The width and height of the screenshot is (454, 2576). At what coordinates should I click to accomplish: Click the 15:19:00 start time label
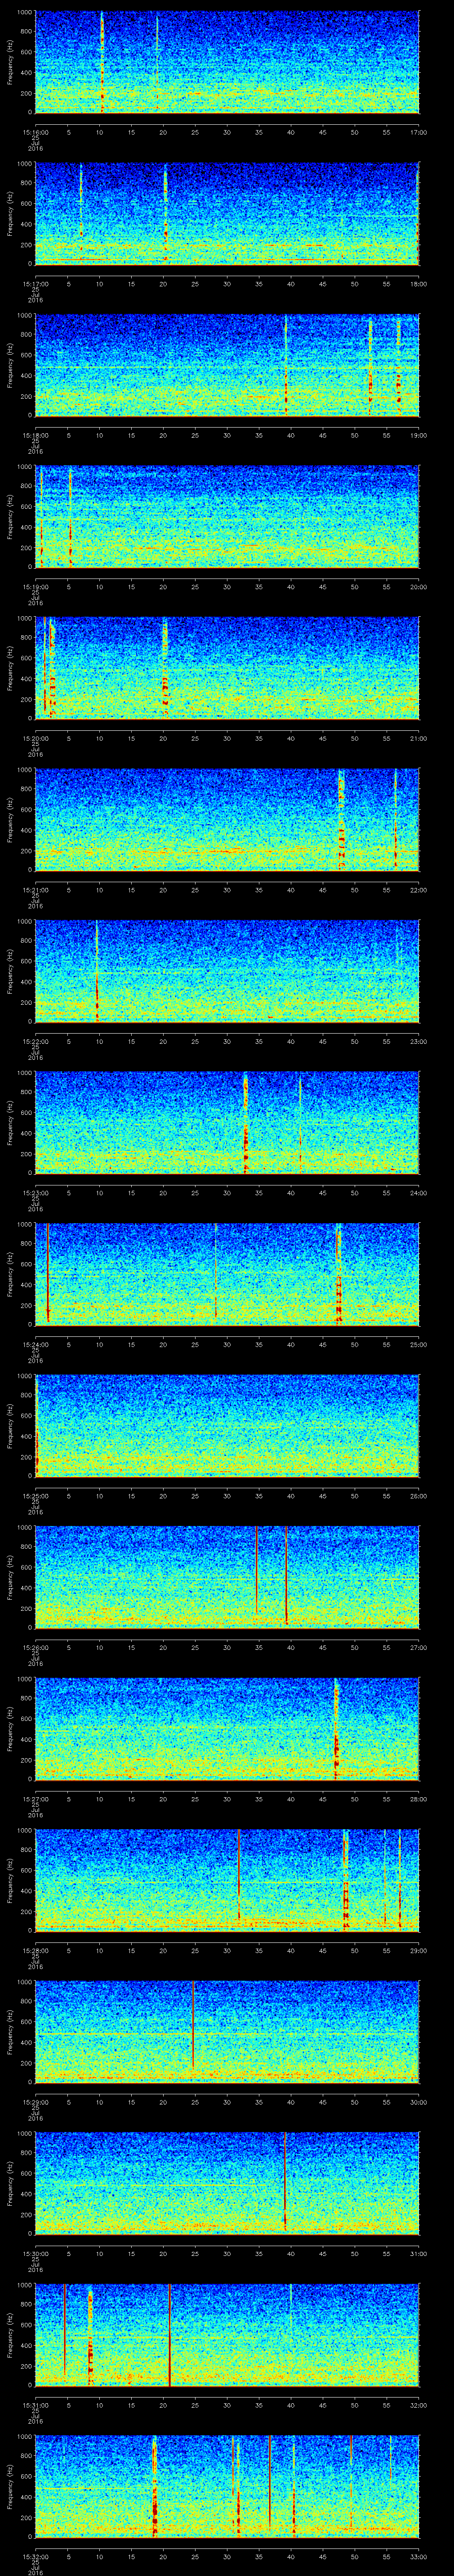(x=36, y=587)
